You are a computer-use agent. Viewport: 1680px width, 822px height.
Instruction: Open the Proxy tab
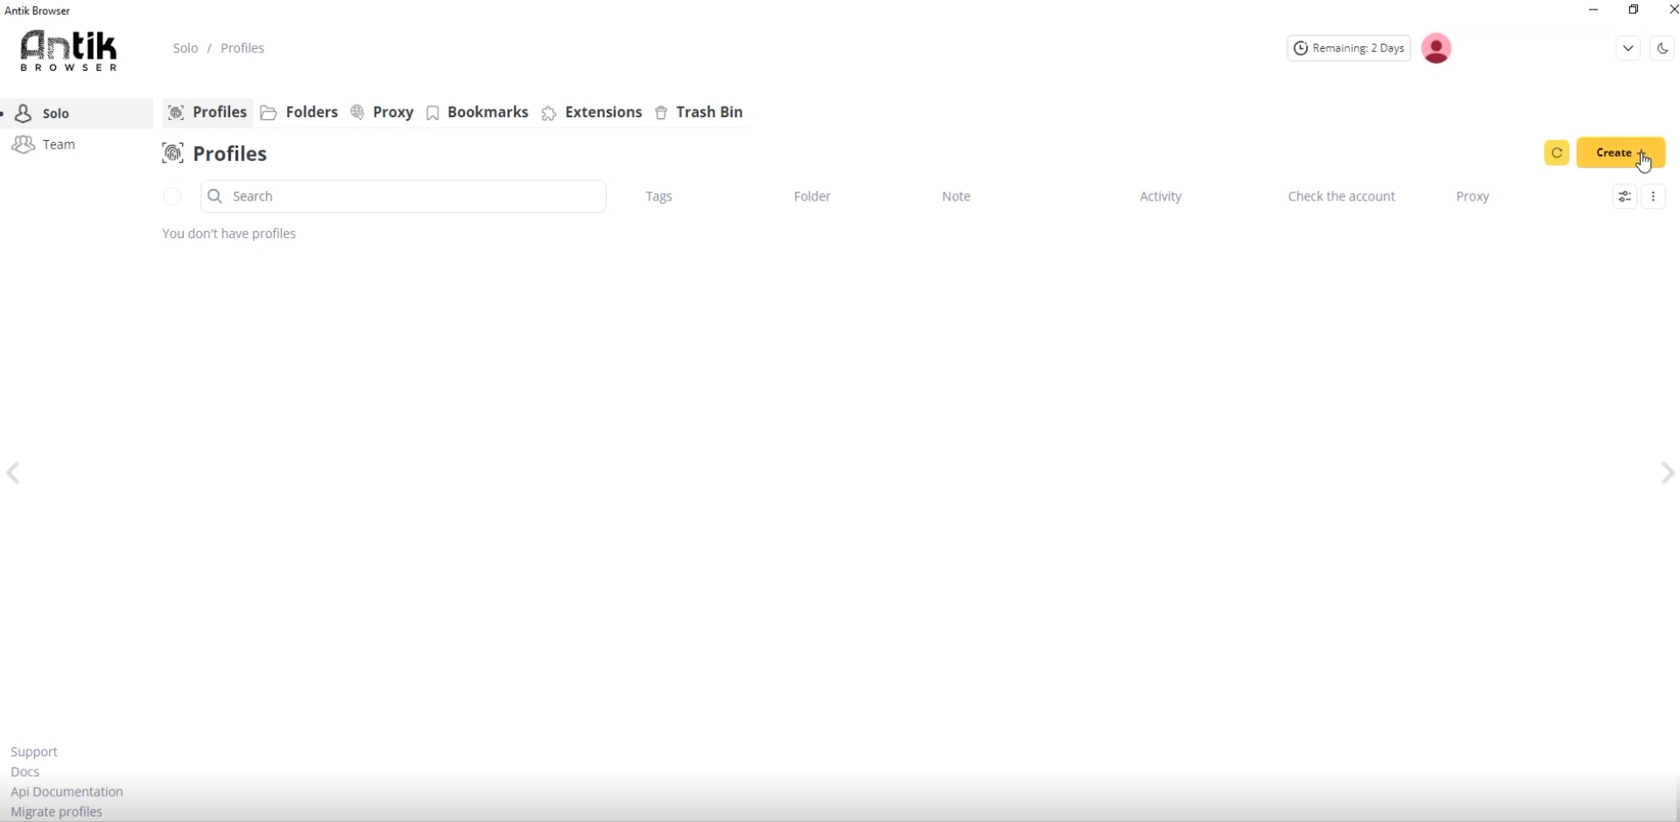coord(383,113)
